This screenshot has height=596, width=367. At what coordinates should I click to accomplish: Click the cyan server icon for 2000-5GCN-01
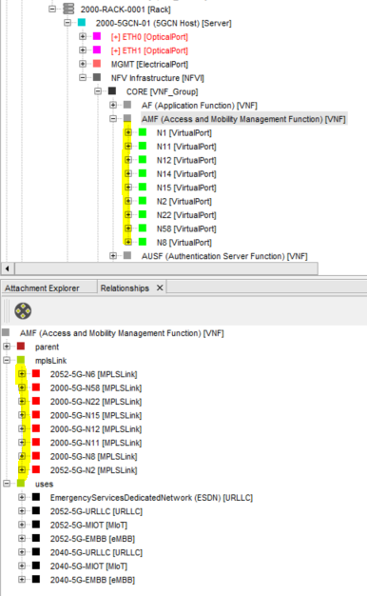tap(82, 23)
